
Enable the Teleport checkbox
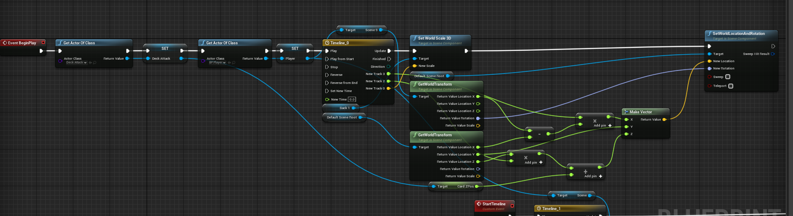(x=731, y=86)
